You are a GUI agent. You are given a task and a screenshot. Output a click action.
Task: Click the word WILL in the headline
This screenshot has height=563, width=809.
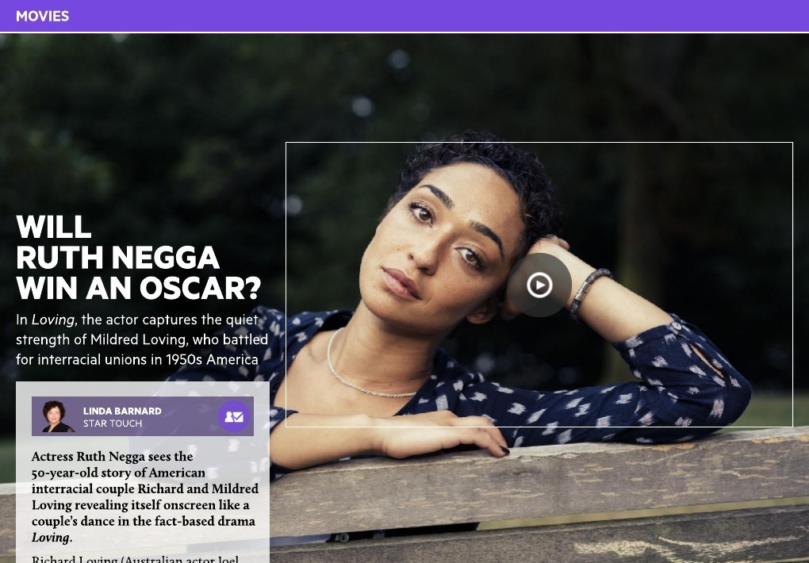(54, 227)
